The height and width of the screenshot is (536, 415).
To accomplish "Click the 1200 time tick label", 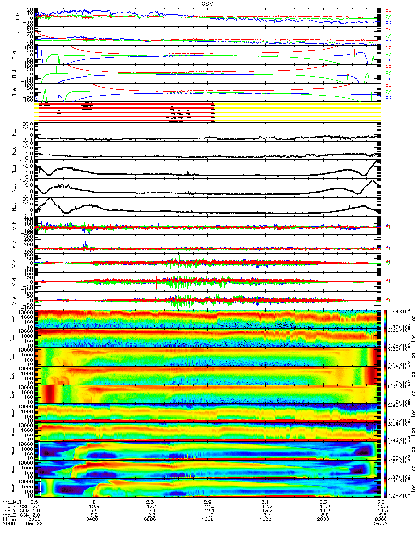I will [207, 520].
